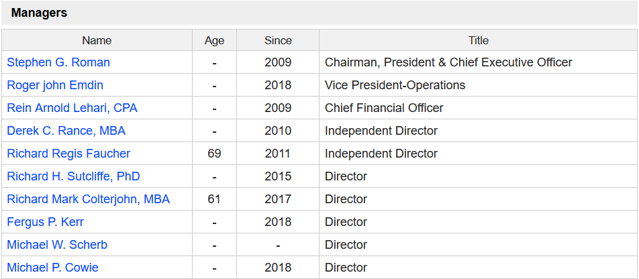The width and height of the screenshot is (639, 279).
Task: Select the Michael P. Cowie link
Action: [x=52, y=268]
